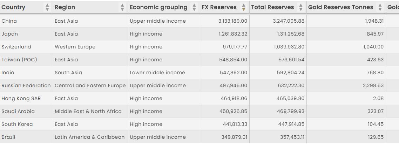Click Western Europe region cell

click(x=75, y=47)
